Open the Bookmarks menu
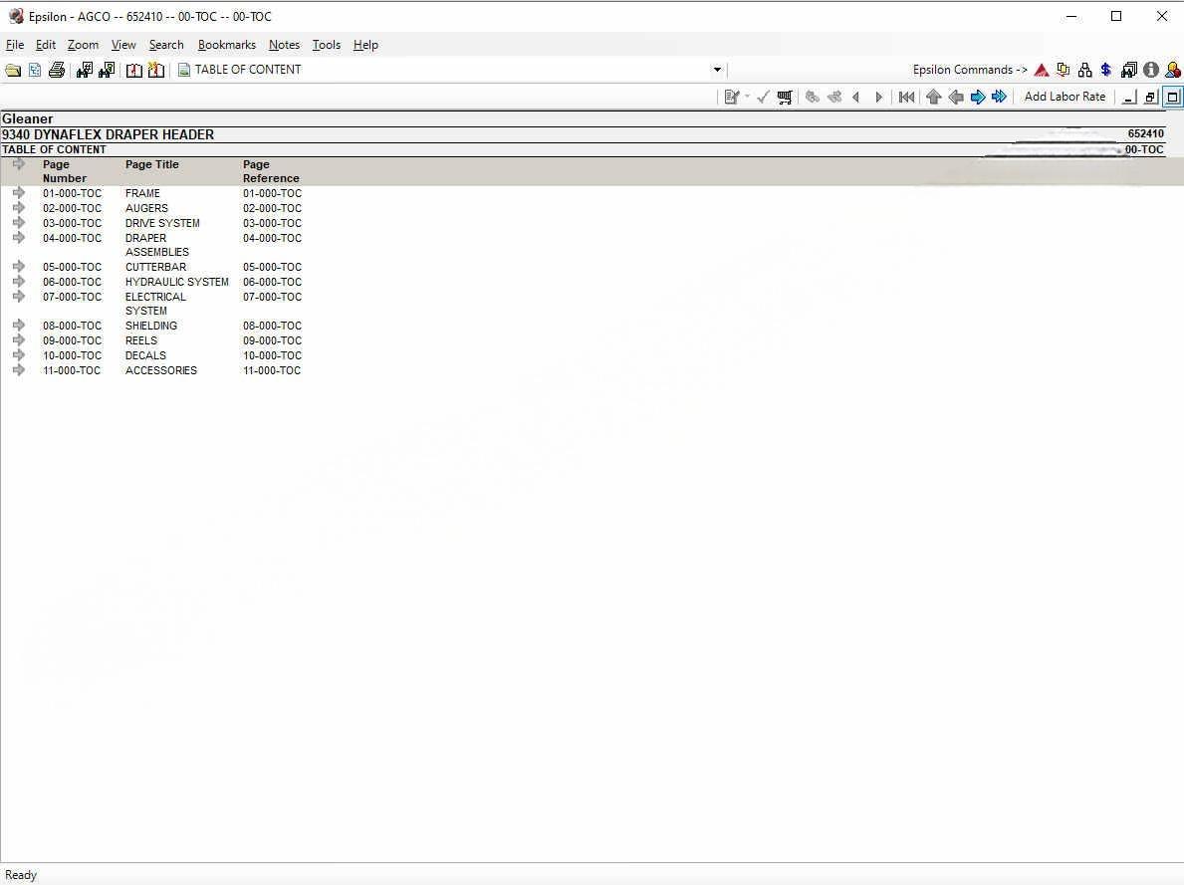Screen dimensions: 1184x885 [226, 45]
